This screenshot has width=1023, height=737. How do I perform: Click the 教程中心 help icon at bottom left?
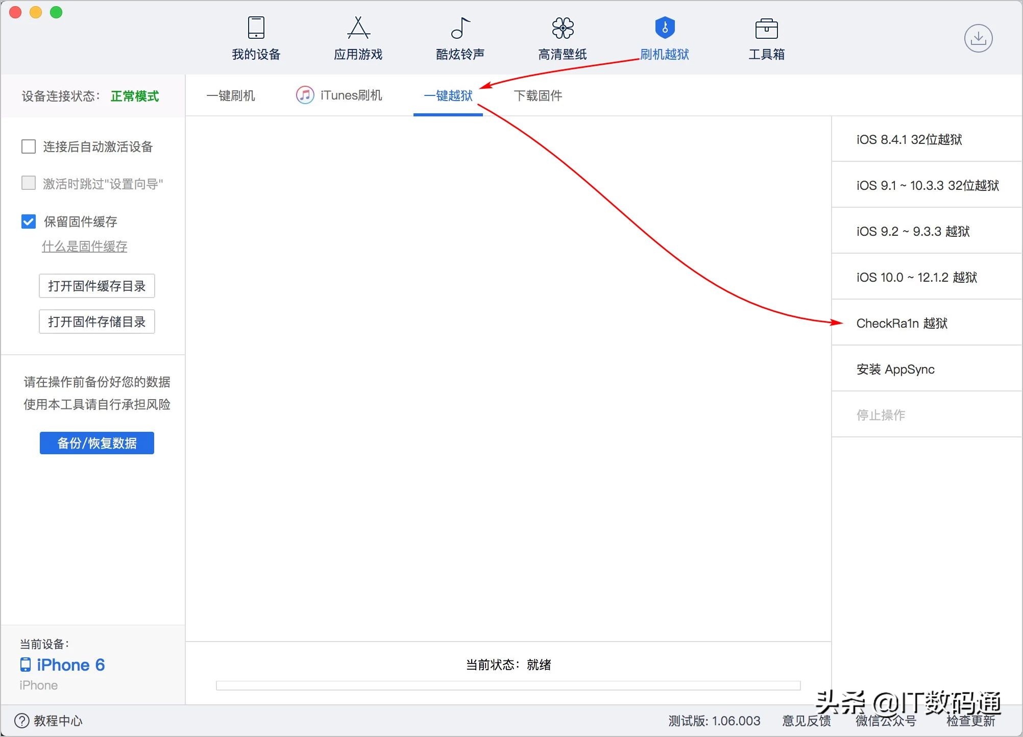tap(21, 721)
